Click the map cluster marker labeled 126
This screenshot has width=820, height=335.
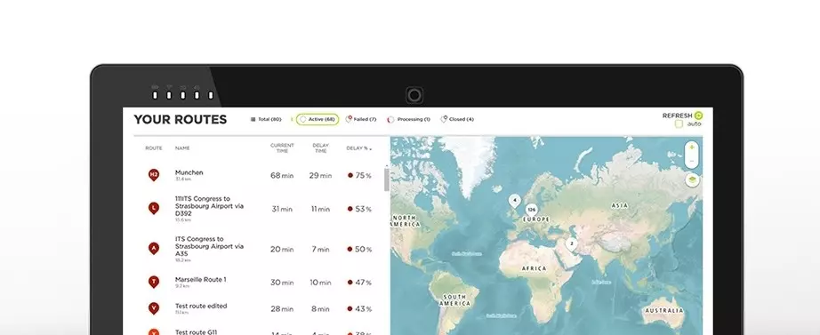(531, 210)
